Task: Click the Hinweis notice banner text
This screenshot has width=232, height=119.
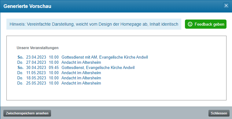Action: [94, 24]
